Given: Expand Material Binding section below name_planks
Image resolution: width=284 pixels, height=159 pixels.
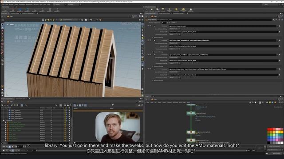Looking at the screenshot, I should pos(153,38).
